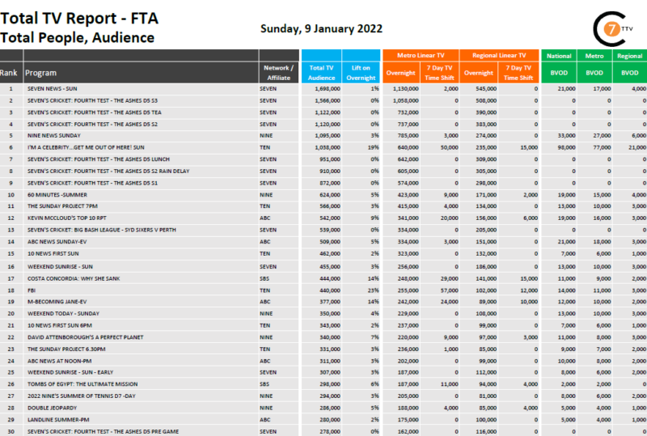Select the orange Regional Linear TV header
647x436 pixels.
tap(499, 55)
